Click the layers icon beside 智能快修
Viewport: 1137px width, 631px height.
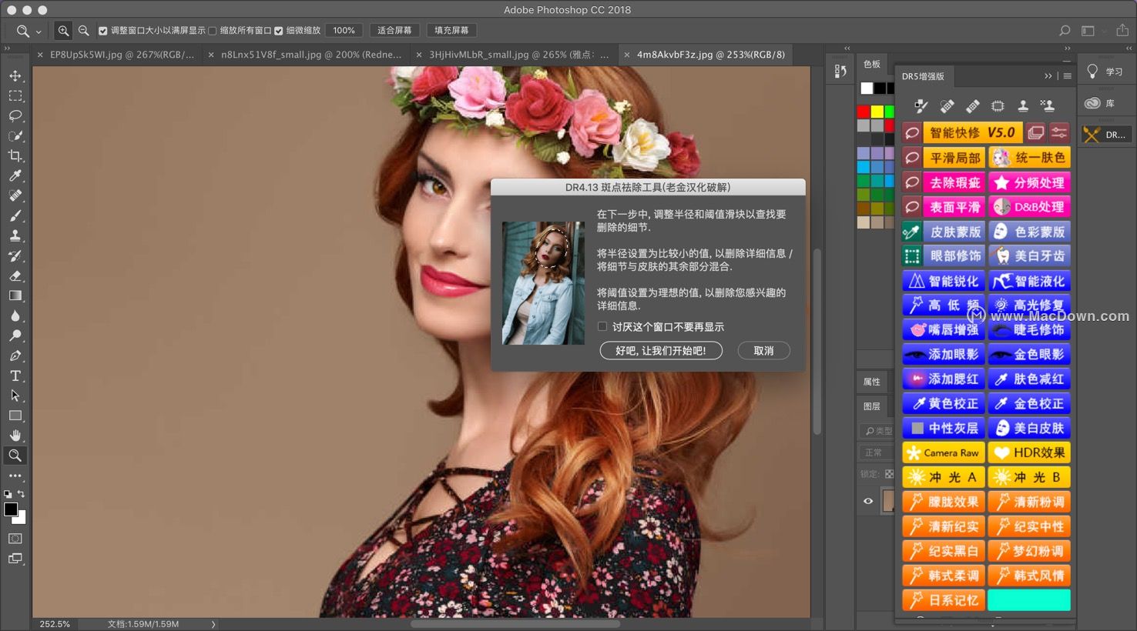click(x=1036, y=132)
